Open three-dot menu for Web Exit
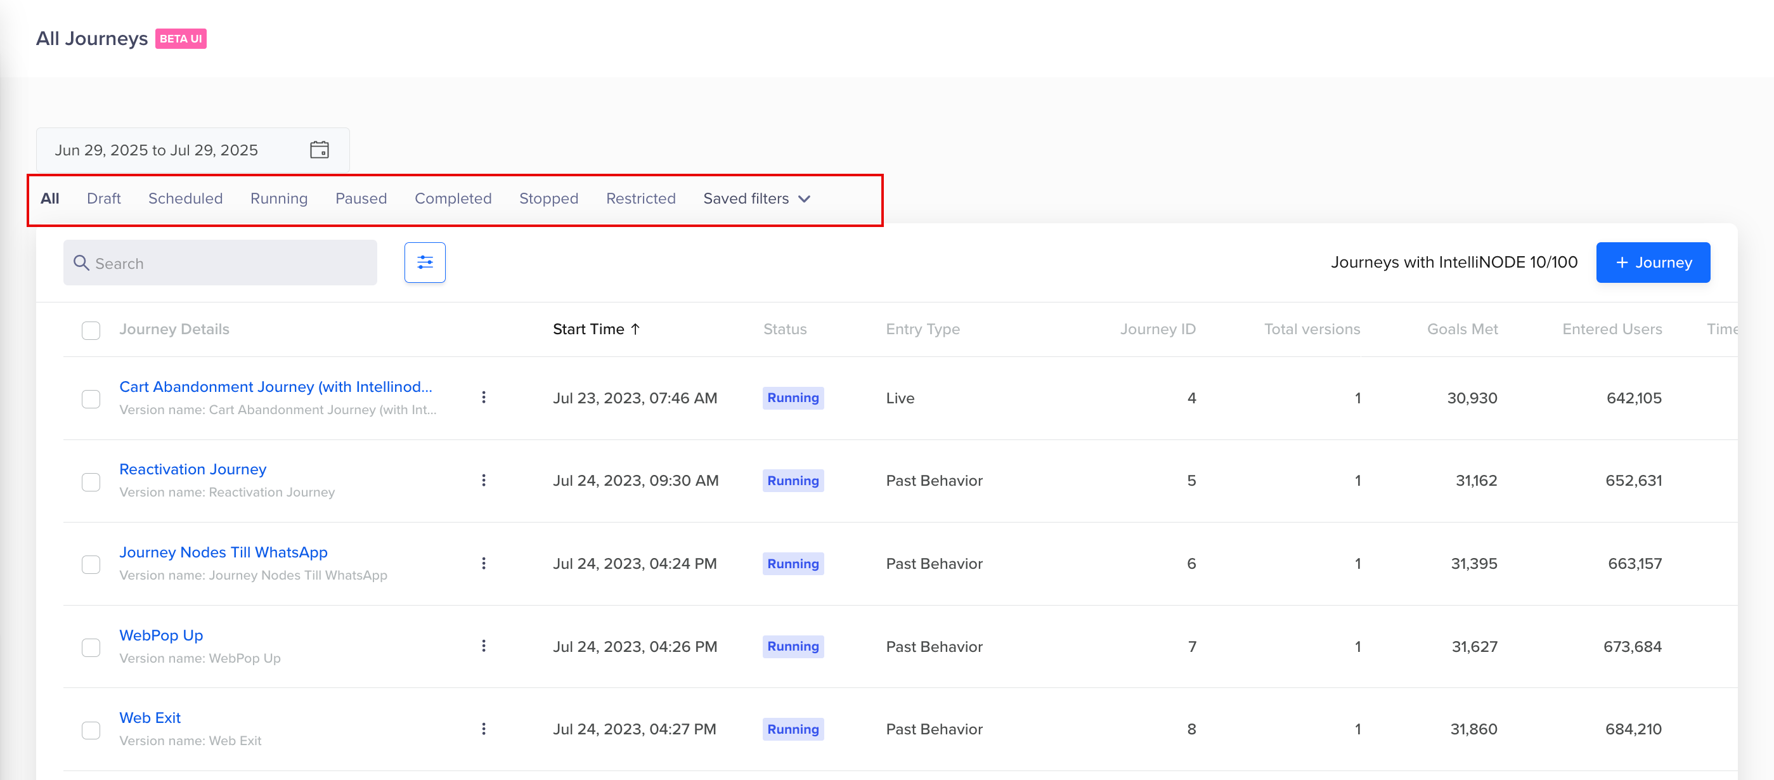Screen dimensions: 1774x780 (x=483, y=729)
